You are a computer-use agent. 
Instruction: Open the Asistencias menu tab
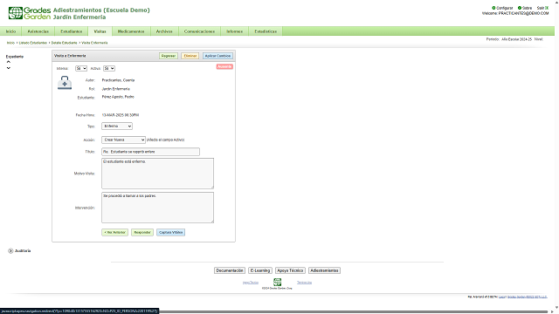point(38,31)
